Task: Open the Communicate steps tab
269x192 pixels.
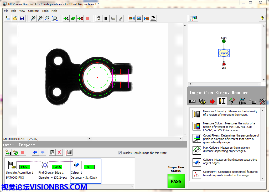Action: 252,101
